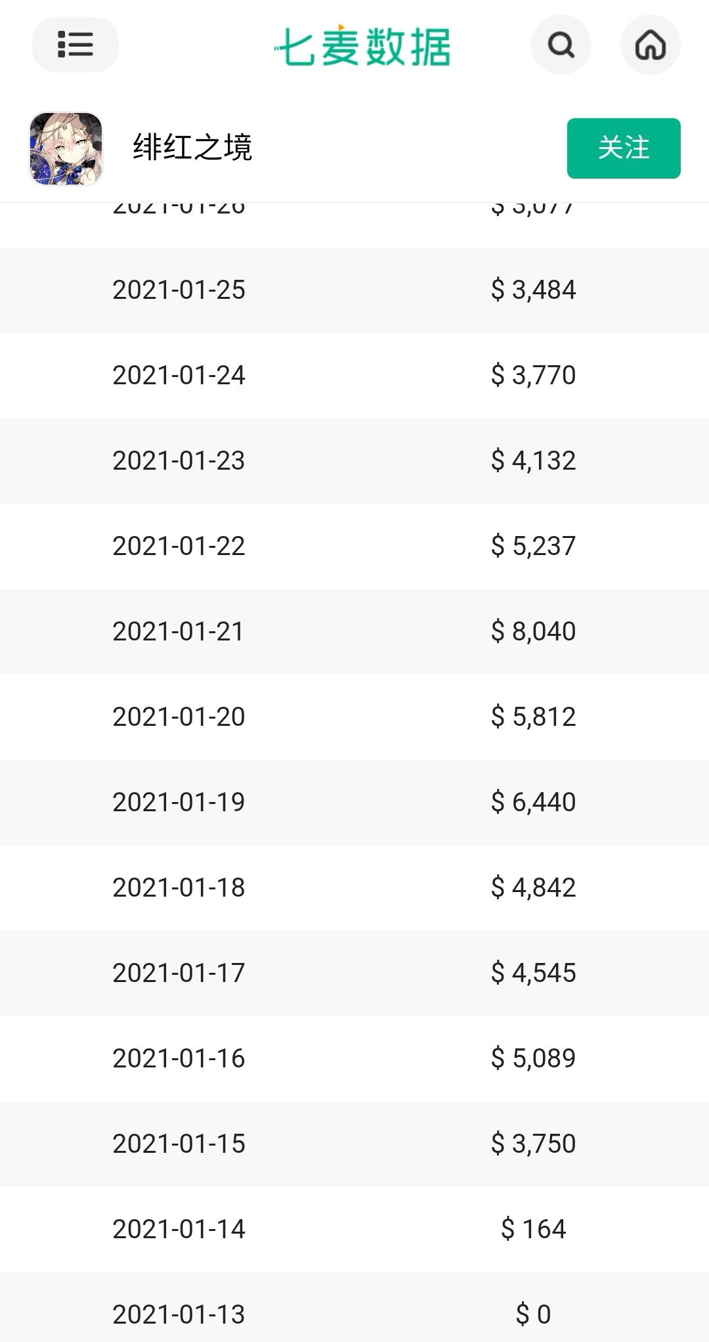The width and height of the screenshot is (709, 1342).
Task: Tap the search magnifier icon
Action: pyautogui.click(x=561, y=45)
